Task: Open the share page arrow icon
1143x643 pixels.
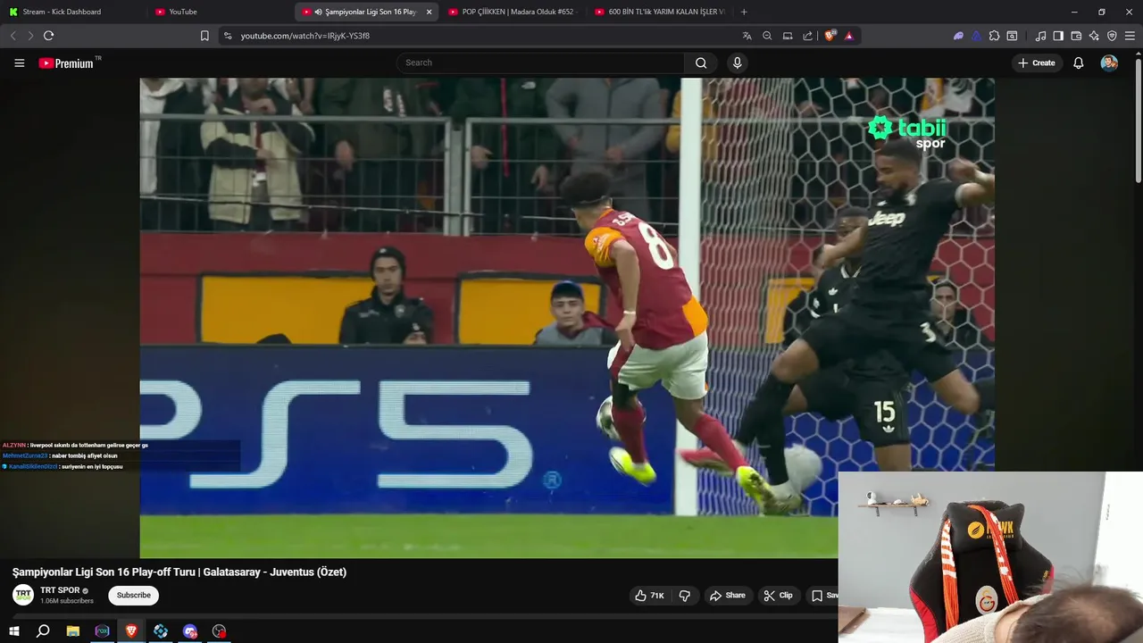Action: [808, 36]
